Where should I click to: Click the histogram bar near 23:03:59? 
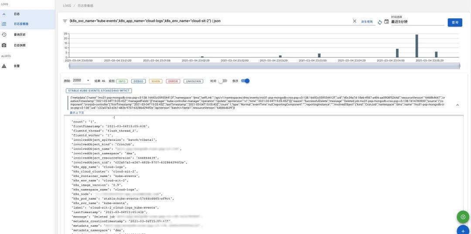[x=319, y=55]
